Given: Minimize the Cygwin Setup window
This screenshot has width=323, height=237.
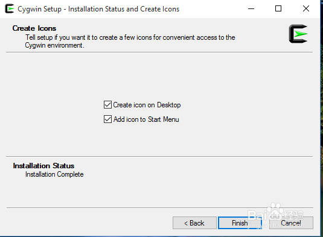Looking at the screenshot, I should coord(251,9).
